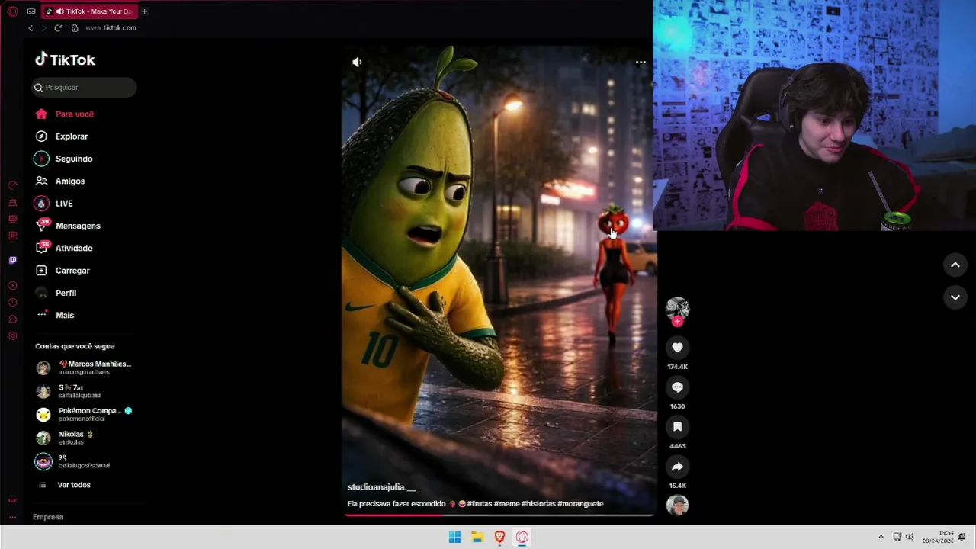The width and height of the screenshot is (976, 549).
Task: Open the #moranguete hashtag
Action: coord(580,504)
